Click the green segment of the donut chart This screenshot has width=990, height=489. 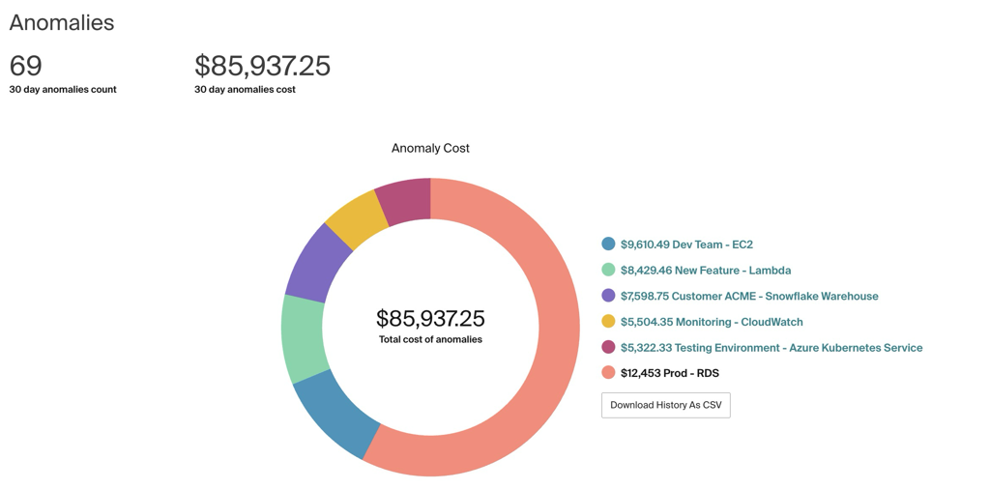[303, 339]
